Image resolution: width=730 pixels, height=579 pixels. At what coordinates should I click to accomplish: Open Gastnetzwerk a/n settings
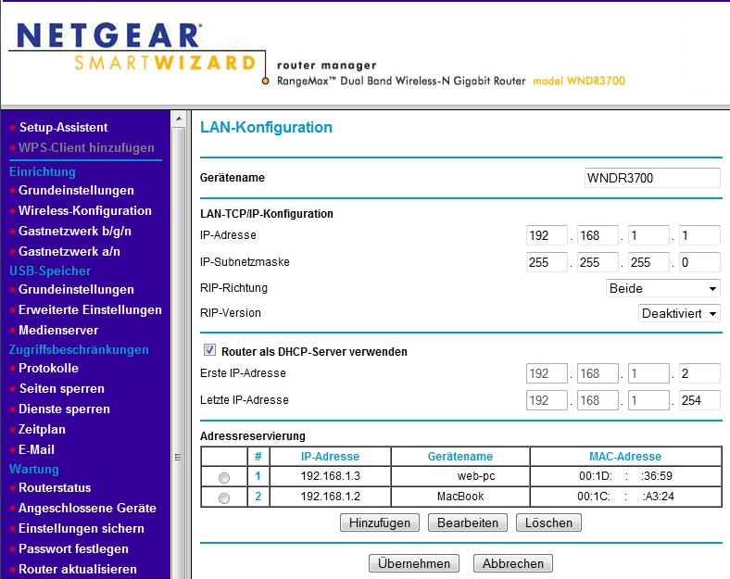[x=69, y=251]
